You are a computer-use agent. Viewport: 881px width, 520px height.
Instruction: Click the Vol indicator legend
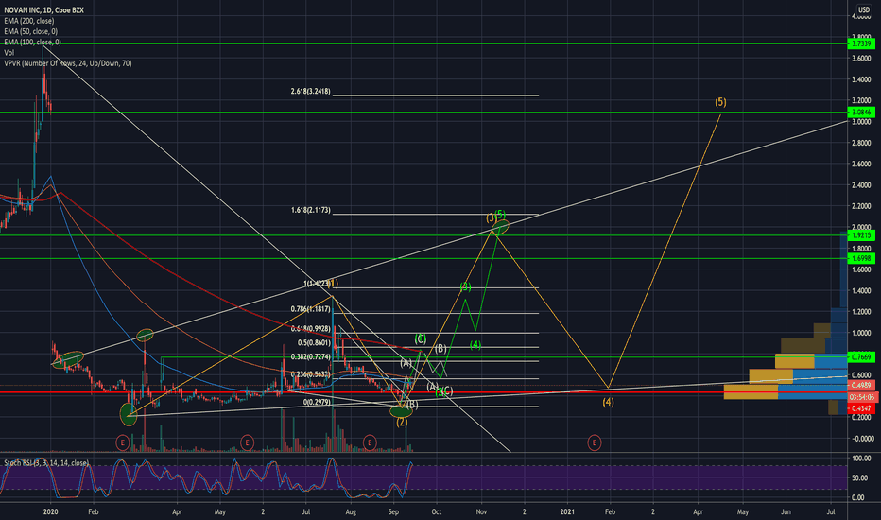(x=9, y=53)
